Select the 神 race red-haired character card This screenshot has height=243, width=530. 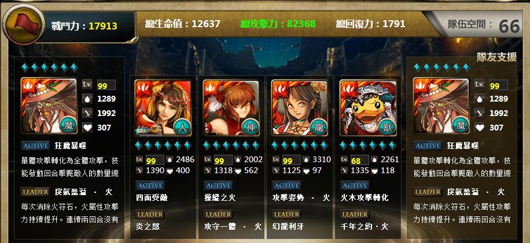[231, 108]
